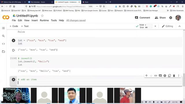Image resolution: width=185 pixels, height=104 pixels.
Task: Open the IBM Training bookmark folder
Action: [x=68, y=10]
